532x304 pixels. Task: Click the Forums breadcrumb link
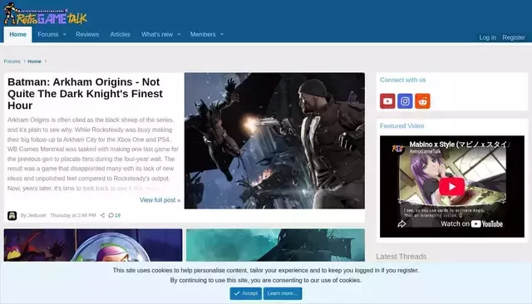click(12, 61)
